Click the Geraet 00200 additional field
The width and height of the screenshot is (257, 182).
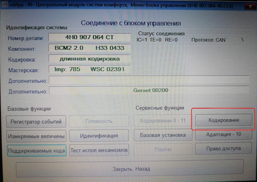(149, 90)
